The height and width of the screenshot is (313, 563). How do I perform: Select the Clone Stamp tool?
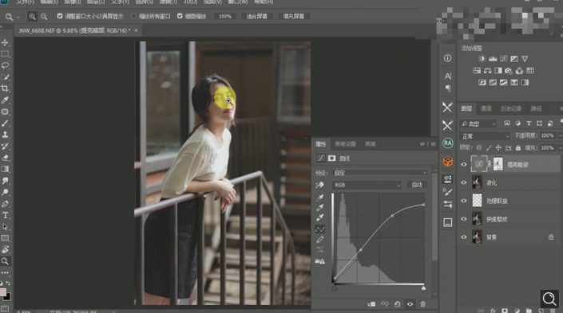(x=5, y=135)
